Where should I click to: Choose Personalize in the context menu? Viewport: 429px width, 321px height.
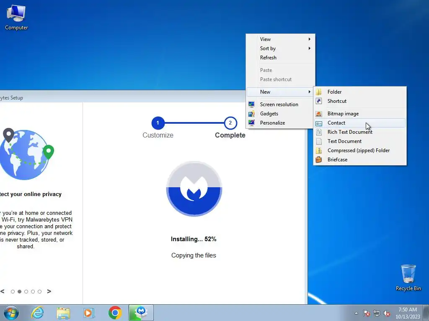(280, 123)
